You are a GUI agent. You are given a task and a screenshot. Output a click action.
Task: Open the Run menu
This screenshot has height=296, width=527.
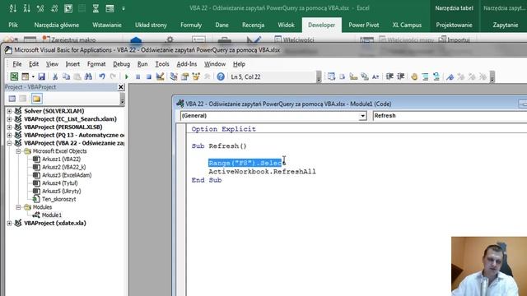142,64
